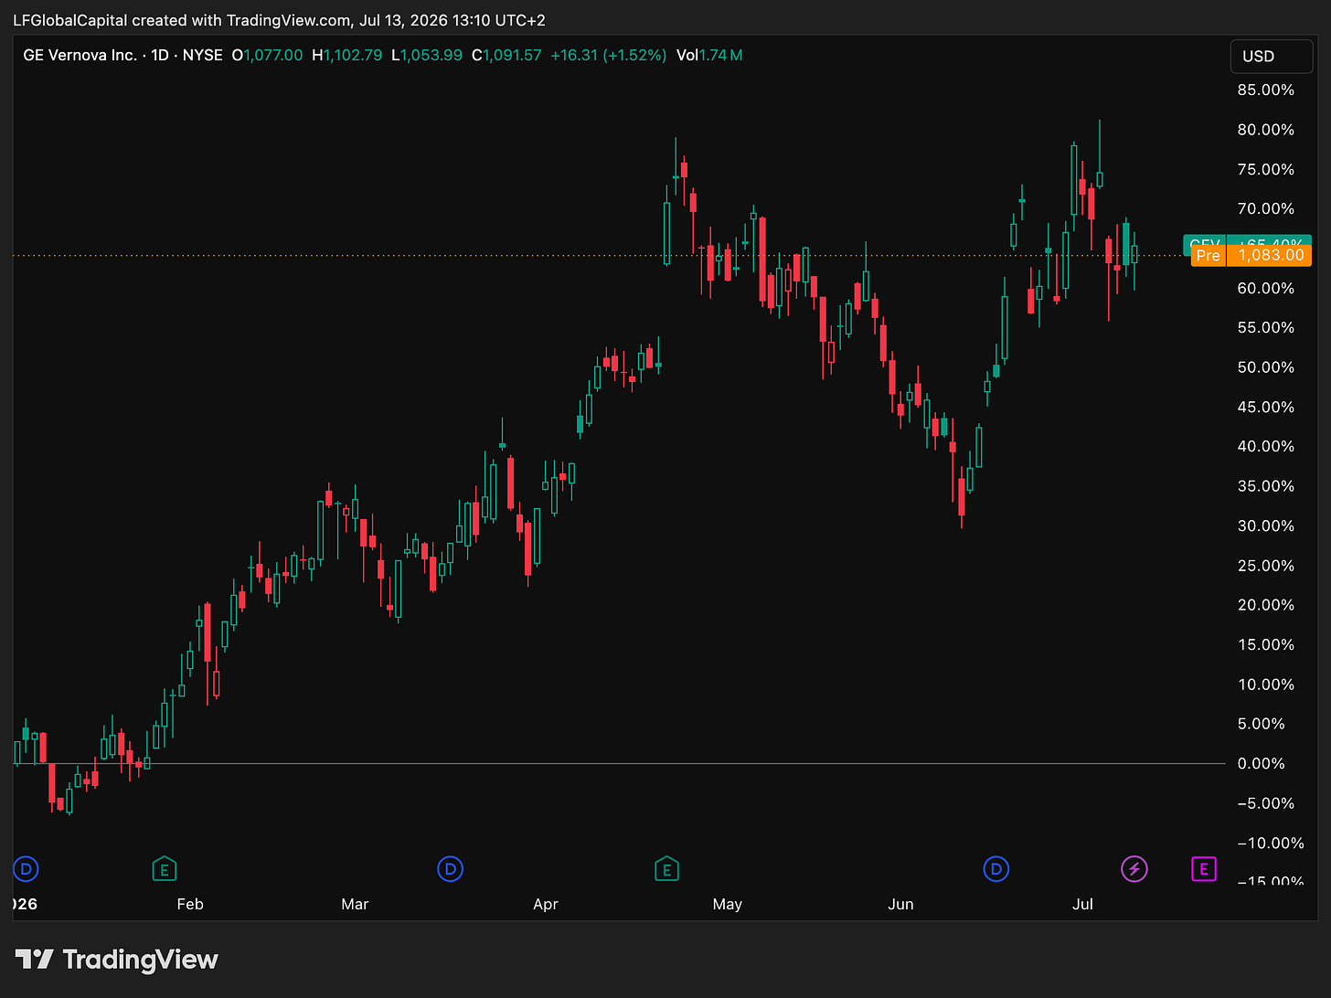Open the January dividend marker at the chart's start
This screenshot has height=998, width=1331.
26,869
